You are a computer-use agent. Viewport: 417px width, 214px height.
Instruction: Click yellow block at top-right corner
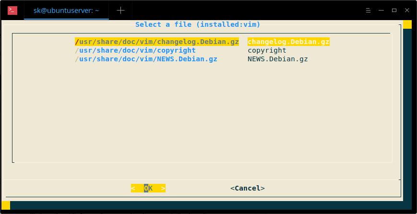pos(407,24)
